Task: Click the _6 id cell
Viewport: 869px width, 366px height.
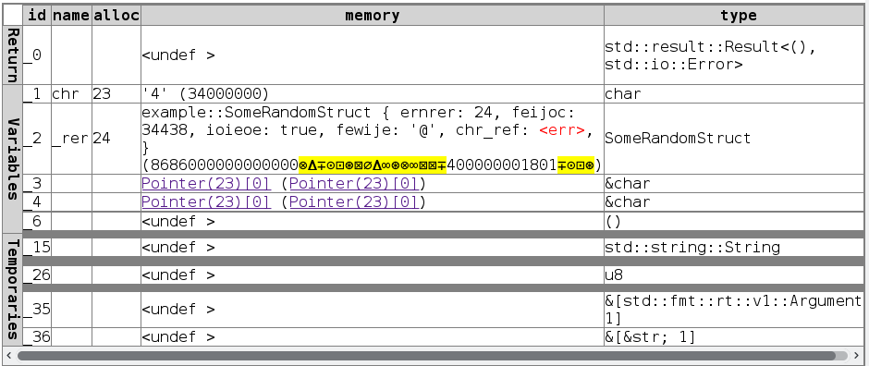Action: [x=37, y=222]
